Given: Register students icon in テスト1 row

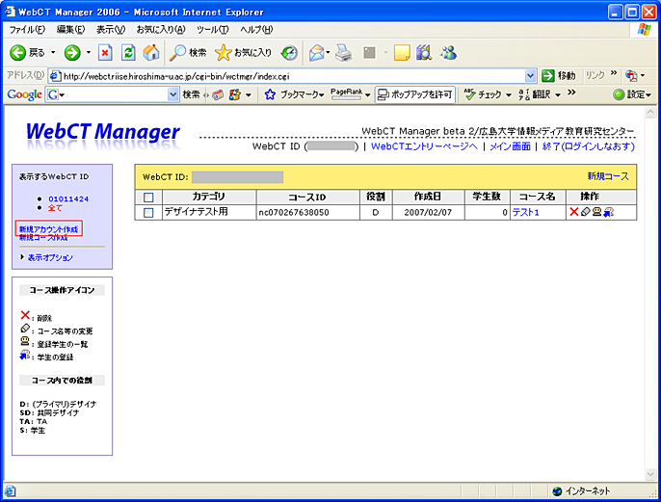Looking at the screenshot, I should click(608, 212).
